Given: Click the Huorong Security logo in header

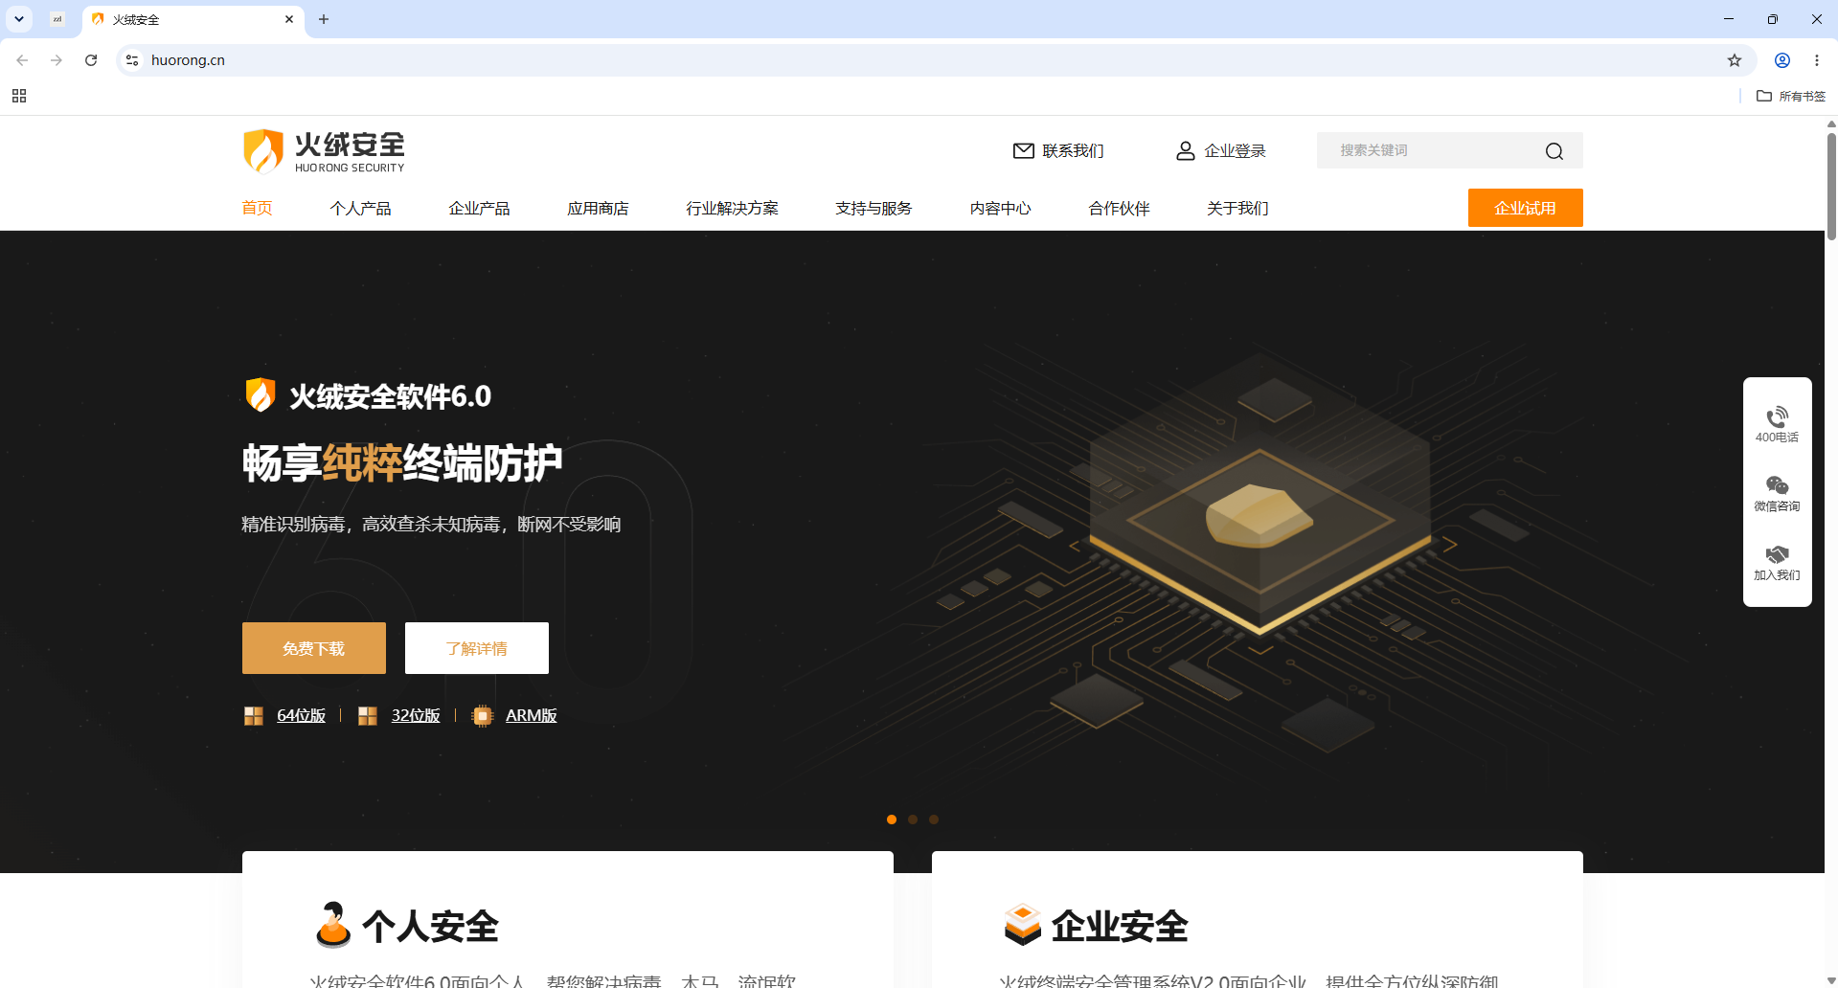Looking at the screenshot, I should point(324,151).
